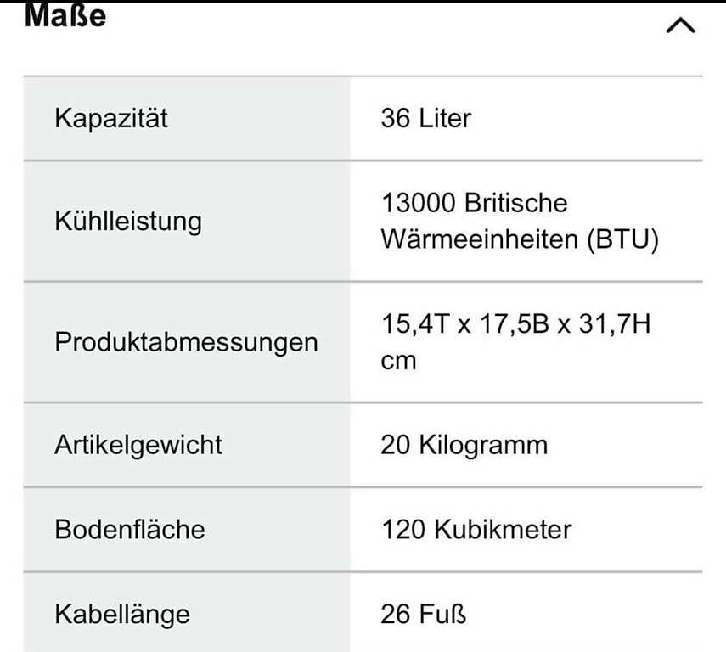Select the Kapazität row label
This screenshot has height=652, width=726.
(x=111, y=118)
